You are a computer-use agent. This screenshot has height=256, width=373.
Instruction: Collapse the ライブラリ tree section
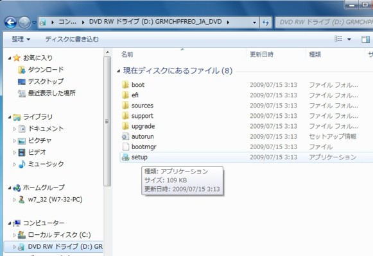click(x=10, y=117)
